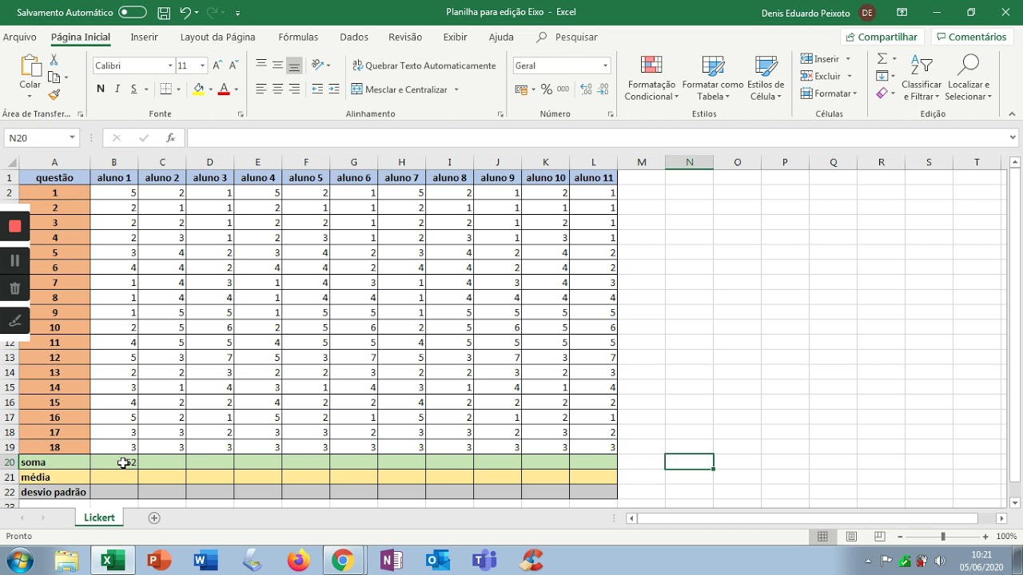Screen dimensions: 1023x575
Task: Expand the formula bar chevron
Action: (1013, 138)
